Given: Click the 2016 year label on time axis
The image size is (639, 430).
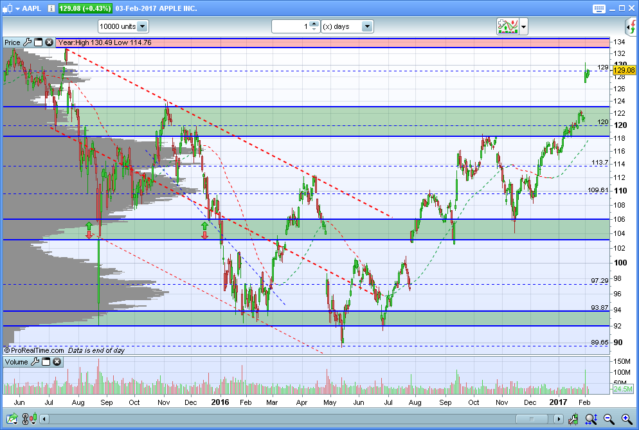Looking at the screenshot, I should (220, 402).
